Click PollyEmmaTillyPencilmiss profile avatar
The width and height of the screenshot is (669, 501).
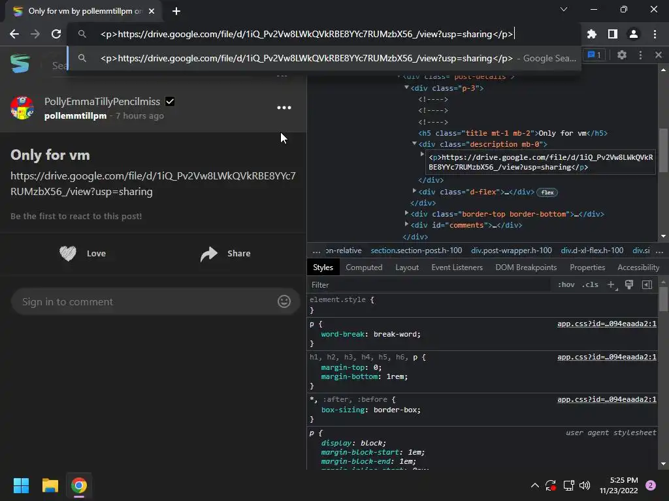pyautogui.click(x=22, y=108)
